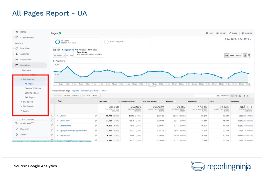
Task: Open Content Drilldown report
Action: click(33, 88)
